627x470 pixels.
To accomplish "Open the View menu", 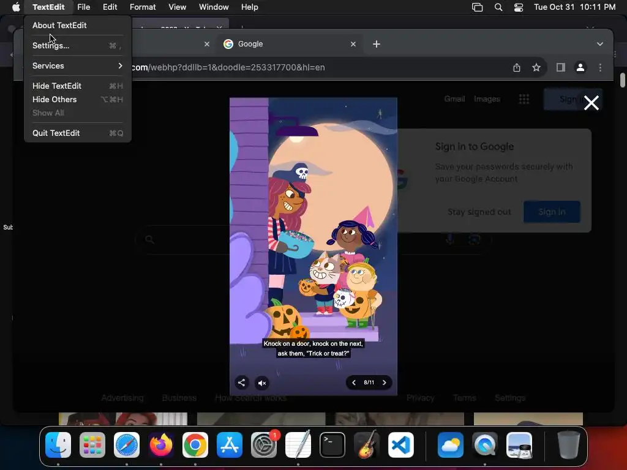I will click(177, 7).
